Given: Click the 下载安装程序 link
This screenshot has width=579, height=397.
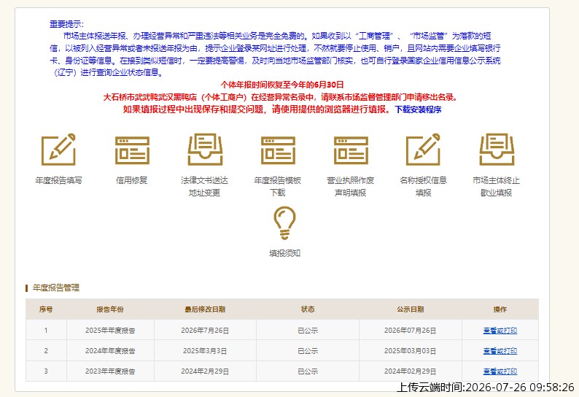Looking at the screenshot, I should [x=418, y=109].
